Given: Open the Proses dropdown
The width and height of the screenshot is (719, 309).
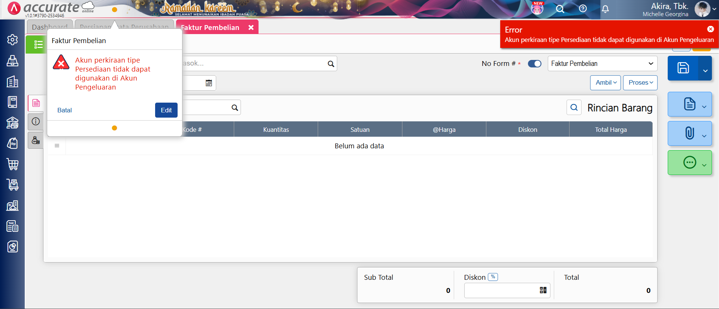Looking at the screenshot, I should [640, 83].
